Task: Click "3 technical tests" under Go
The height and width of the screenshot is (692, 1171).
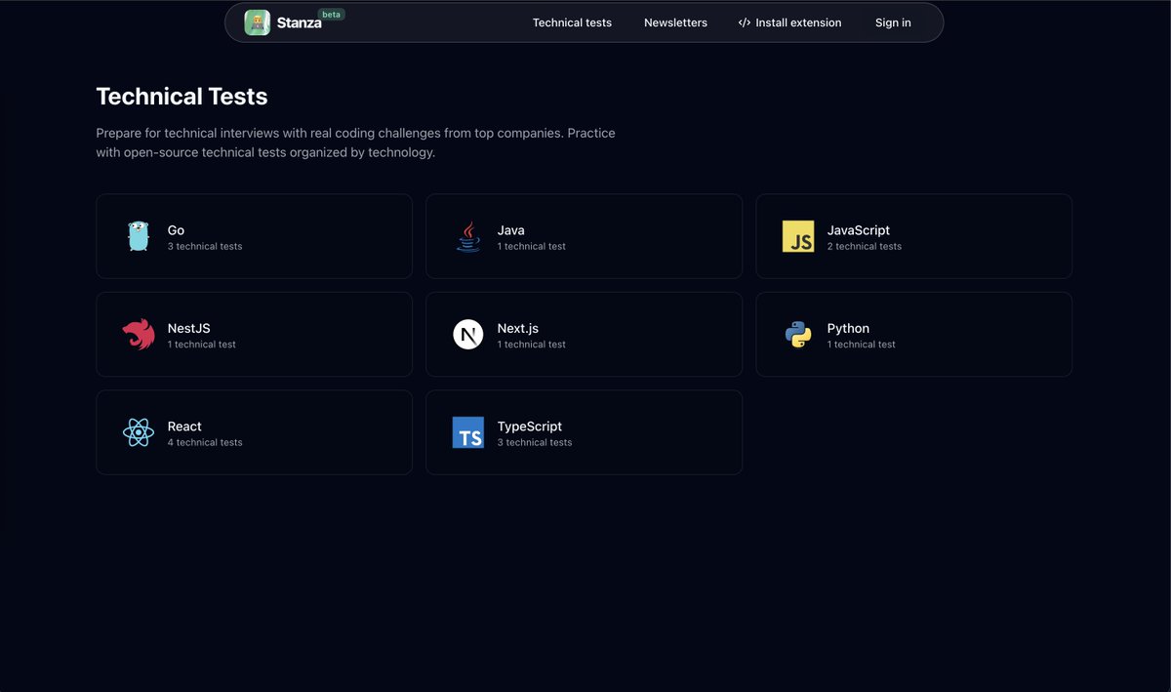Action: click(205, 247)
